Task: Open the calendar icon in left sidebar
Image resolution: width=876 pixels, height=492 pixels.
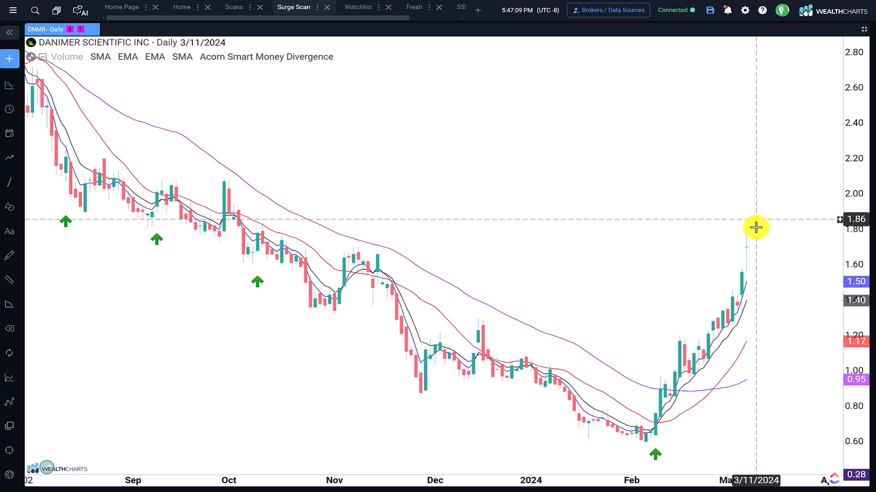Action: click(x=10, y=133)
